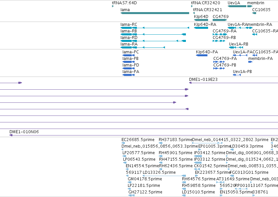The image size is (278, 197).
Task: Open the Dmel_neb_015856_0856_0653.3prime EST label
Action: click(159, 146)
